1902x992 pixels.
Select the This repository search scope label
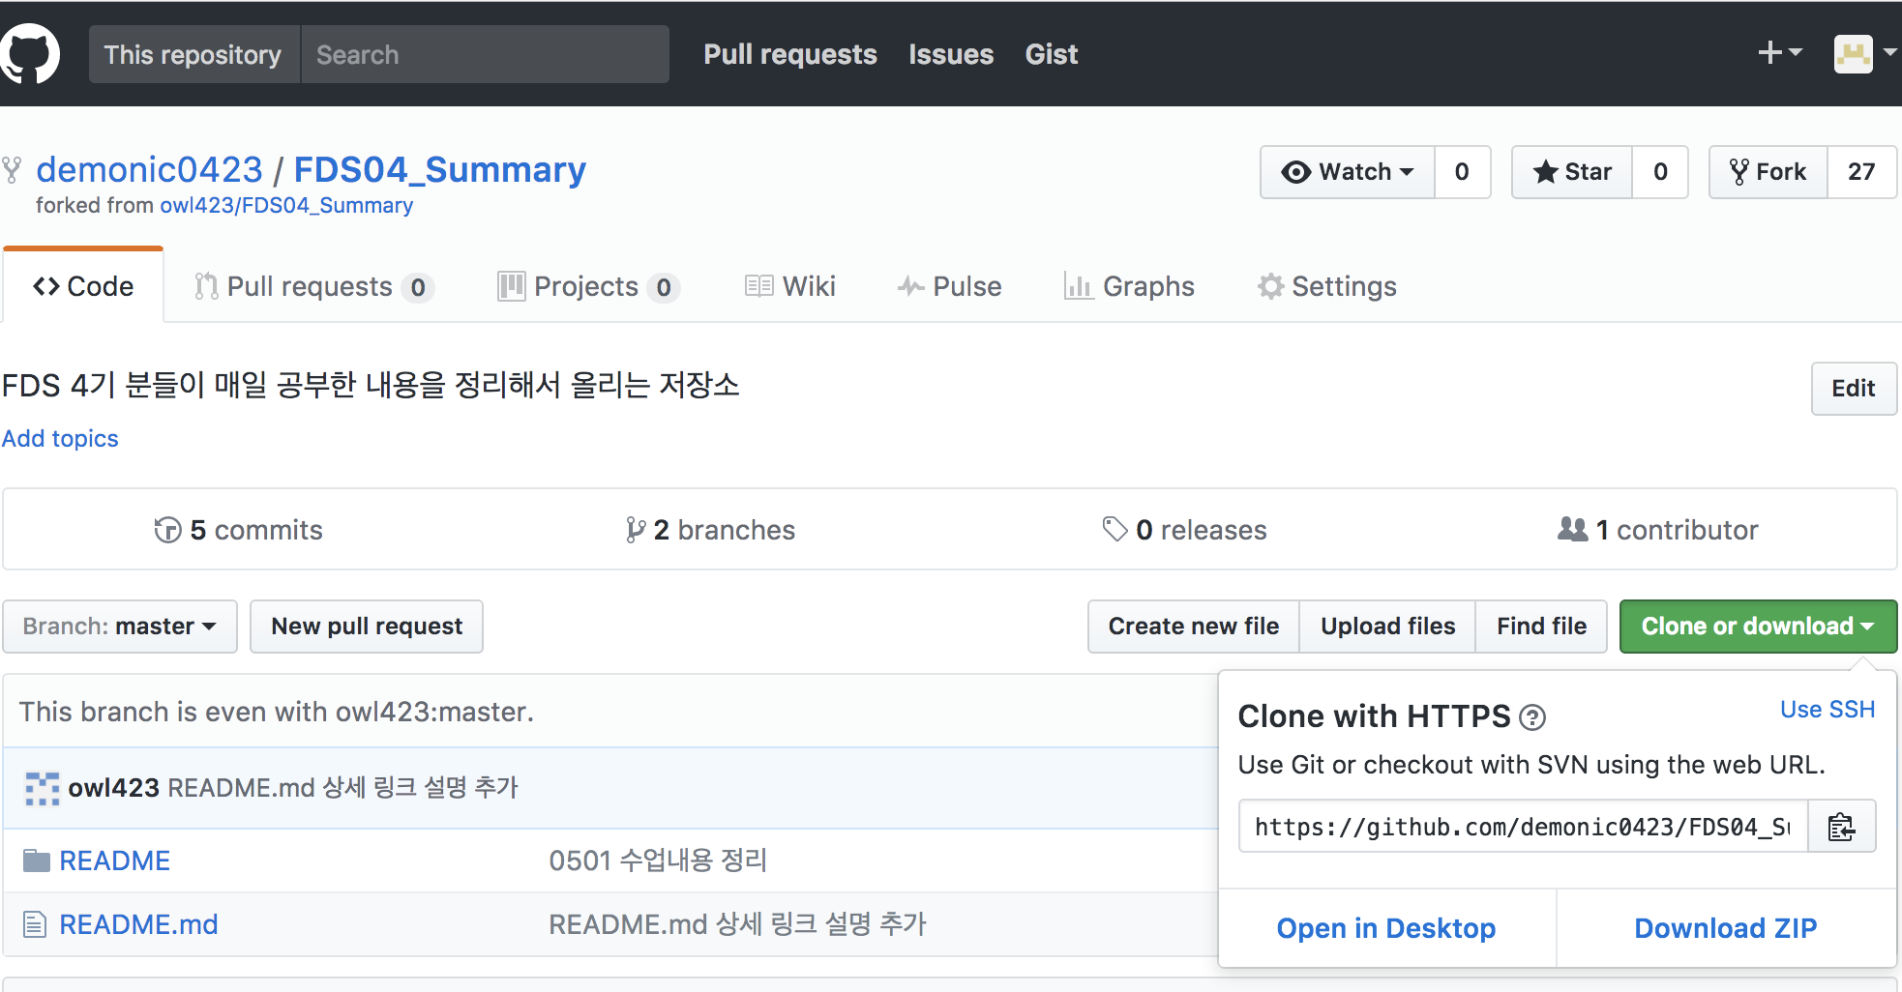[193, 54]
